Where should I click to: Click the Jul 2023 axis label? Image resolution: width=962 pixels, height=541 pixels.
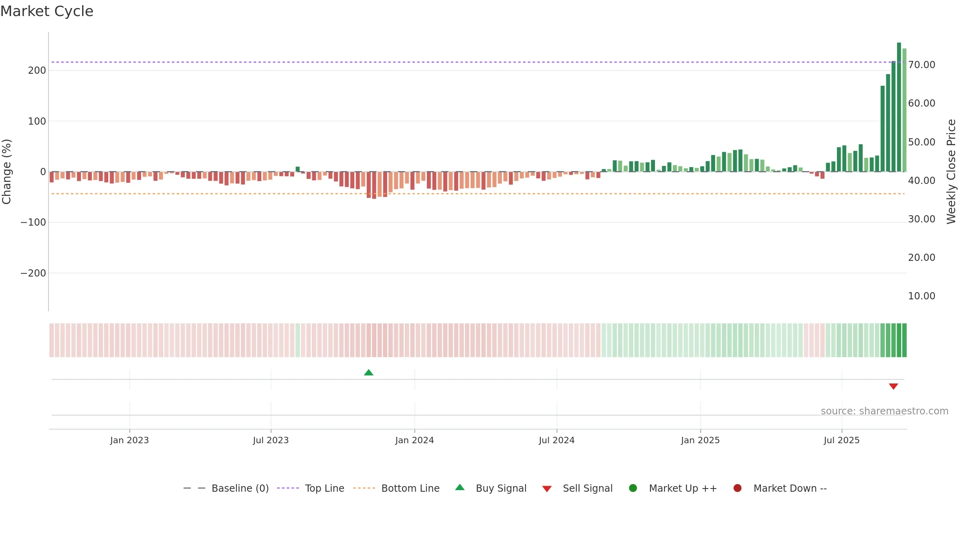coord(271,440)
